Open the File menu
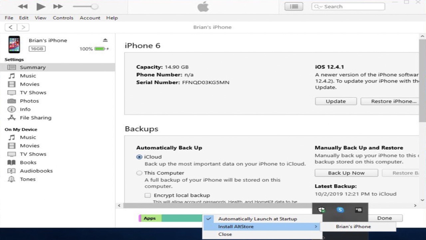The width and height of the screenshot is (426, 240). 9,18
